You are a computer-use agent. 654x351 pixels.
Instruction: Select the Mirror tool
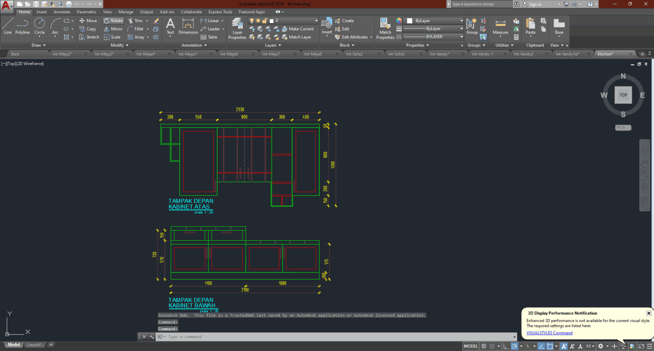click(113, 29)
